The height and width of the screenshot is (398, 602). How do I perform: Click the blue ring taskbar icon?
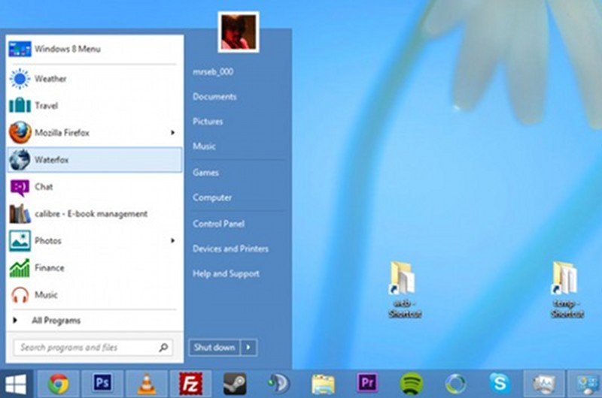tap(456, 384)
